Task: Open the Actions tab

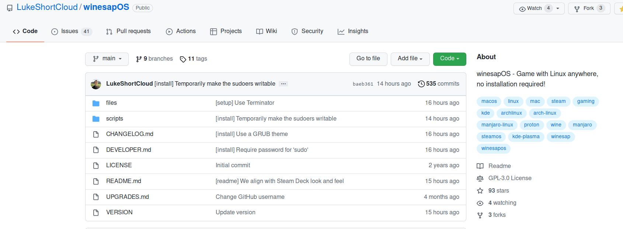Action: [181, 31]
